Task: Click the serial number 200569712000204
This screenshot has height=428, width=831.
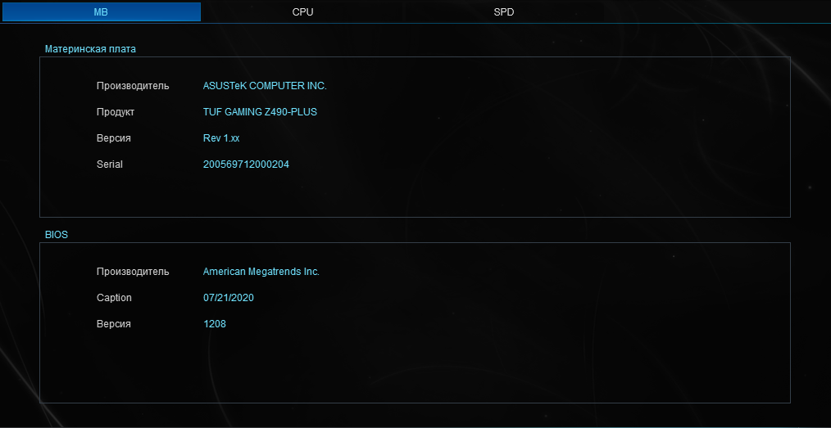Action: pyautogui.click(x=246, y=164)
